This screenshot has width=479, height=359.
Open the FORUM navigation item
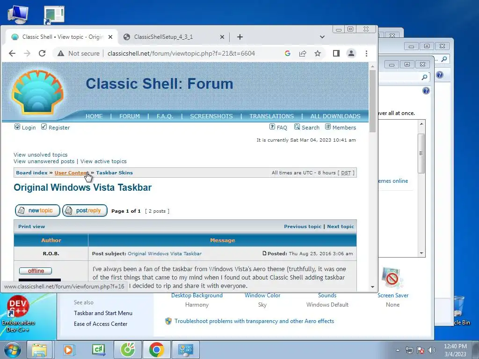point(130,116)
